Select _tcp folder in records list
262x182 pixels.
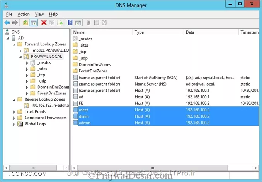coord(83,52)
